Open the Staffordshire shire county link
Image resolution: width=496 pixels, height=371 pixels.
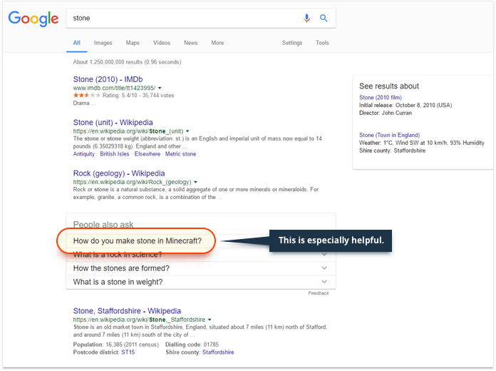tap(218, 352)
